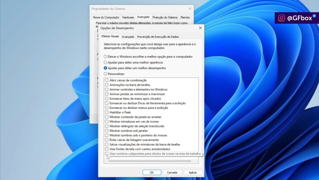Enable 'Mostrar miniaturas em vez de ícones'

point(107,121)
